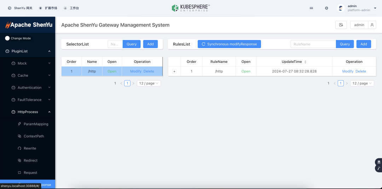Click the Request swap icon

pyautogui.click(x=19, y=173)
